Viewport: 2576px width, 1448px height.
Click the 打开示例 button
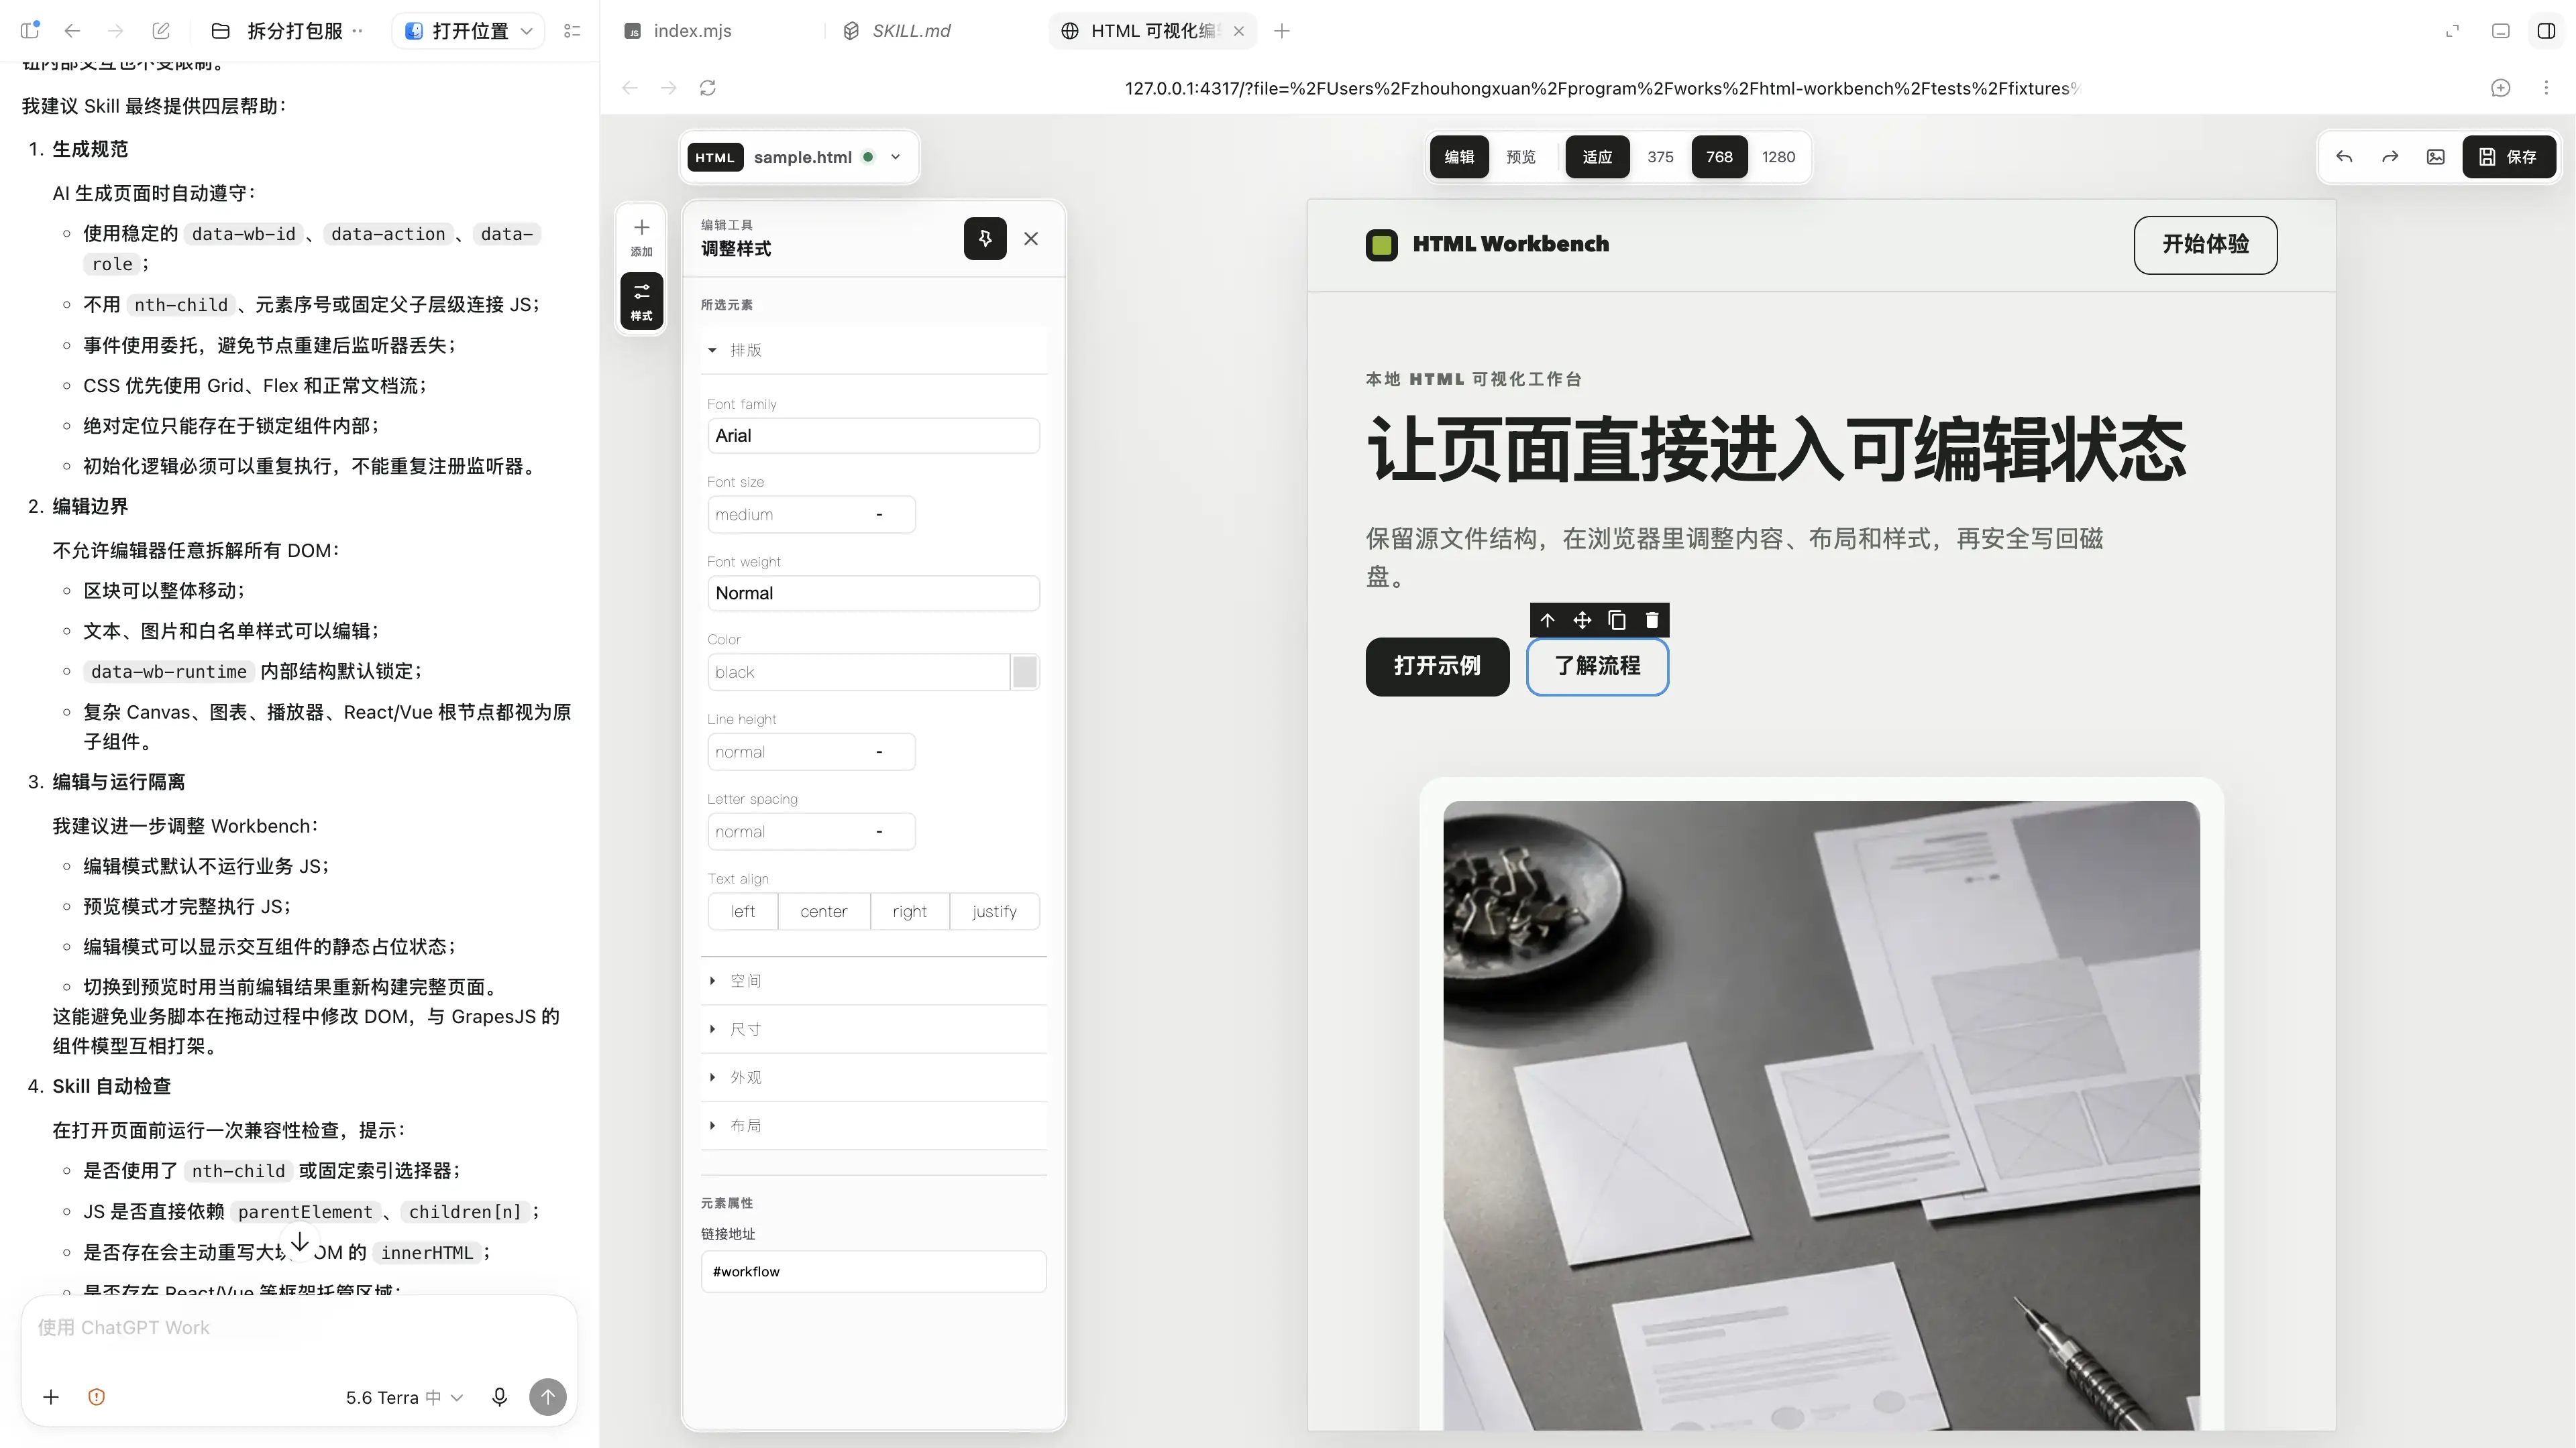point(1437,666)
